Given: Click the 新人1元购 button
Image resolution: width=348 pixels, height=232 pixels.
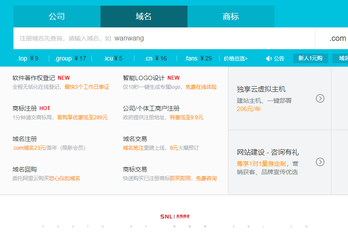Looking at the screenshot, I should coord(310,58).
